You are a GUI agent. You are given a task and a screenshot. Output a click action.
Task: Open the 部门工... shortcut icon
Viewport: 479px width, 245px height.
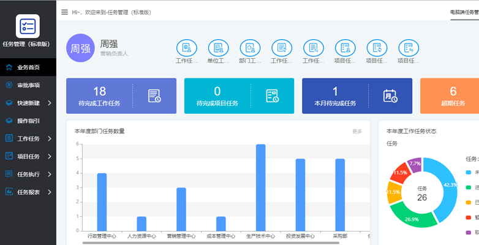(x=250, y=48)
